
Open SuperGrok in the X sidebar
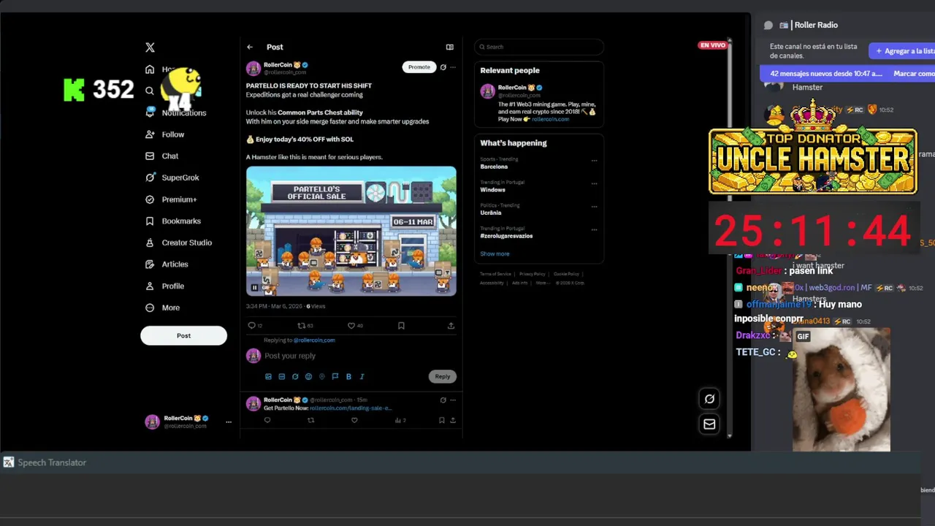coord(172,178)
